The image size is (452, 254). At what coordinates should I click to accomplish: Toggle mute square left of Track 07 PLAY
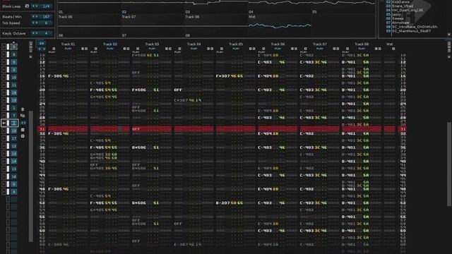[305, 49]
